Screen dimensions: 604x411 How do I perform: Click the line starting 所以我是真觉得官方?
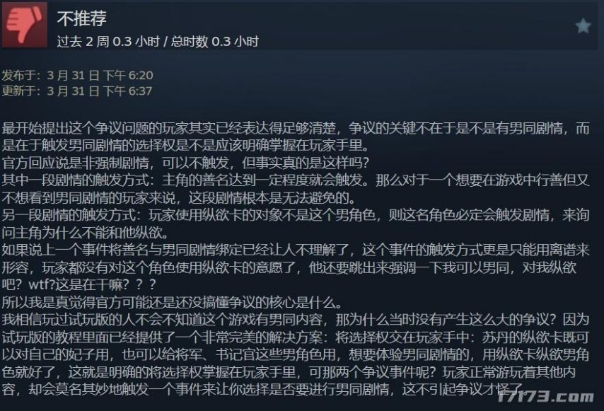(x=172, y=302)
